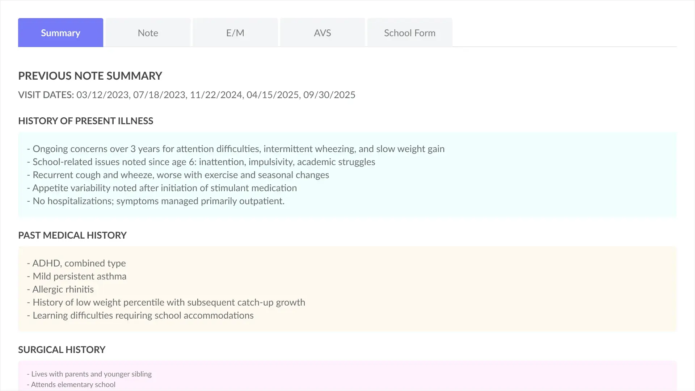Open the Summary tab
This screenshot has height=391, width=695.
[60, 33]
